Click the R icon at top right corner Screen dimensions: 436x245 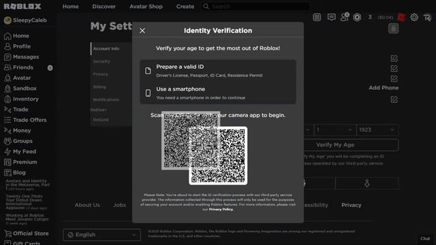[427, 18]
